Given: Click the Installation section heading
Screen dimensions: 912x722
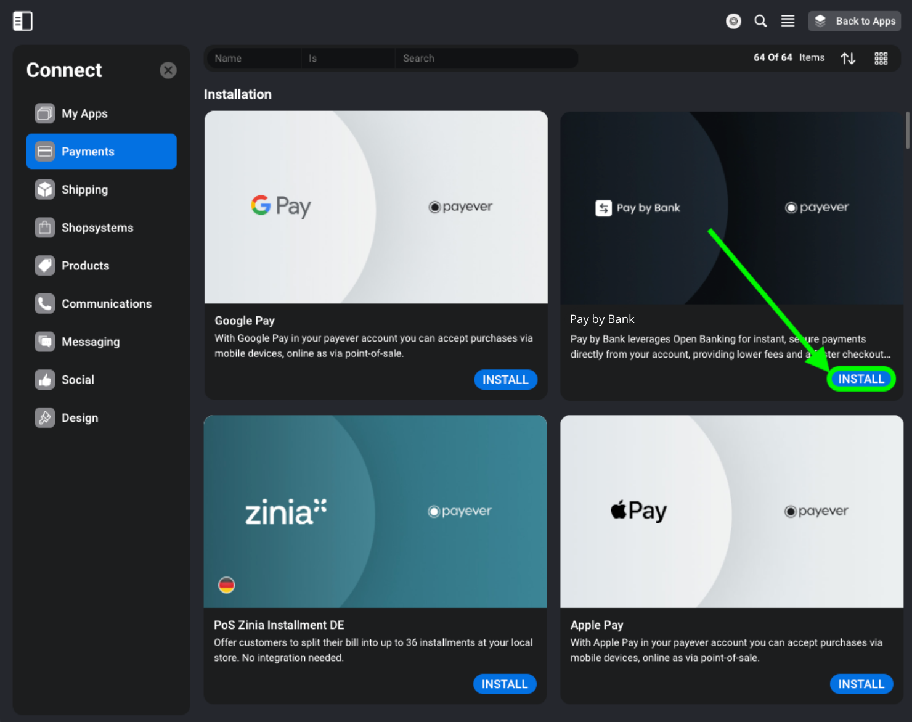Looking at the screenshot, I should click(237, 94).
